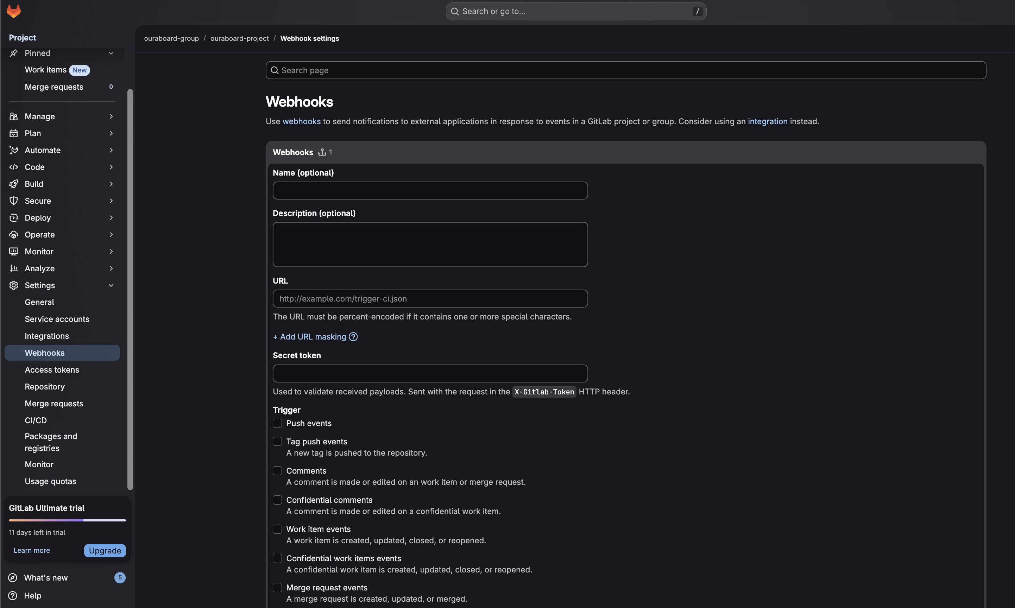This screenshot has width=1015, height=608.
Task: Click the Analyze chart icon
Action: coord(13,268)
